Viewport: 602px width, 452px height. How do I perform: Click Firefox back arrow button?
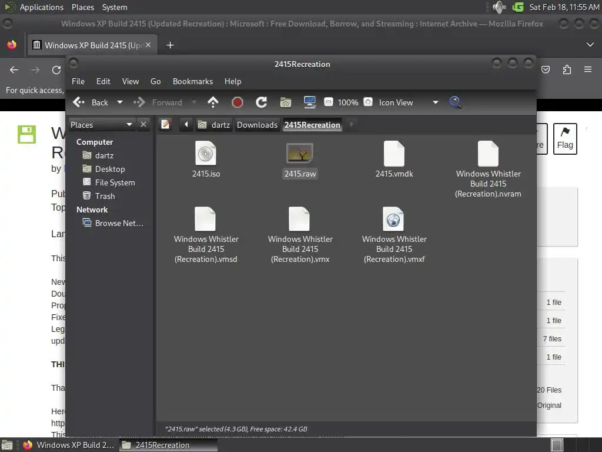[14, 69]
